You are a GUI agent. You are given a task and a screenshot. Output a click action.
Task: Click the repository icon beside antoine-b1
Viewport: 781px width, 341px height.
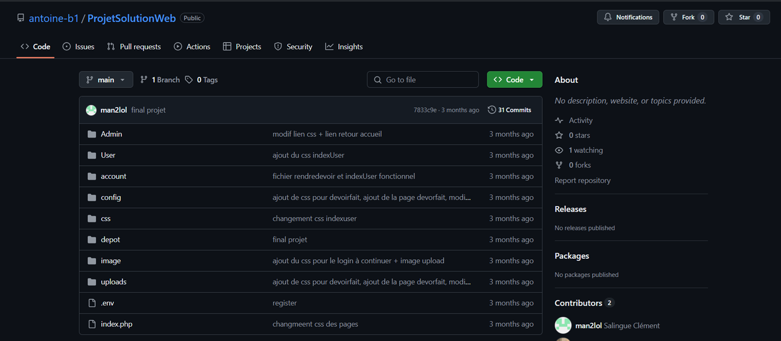pos(20,18)
